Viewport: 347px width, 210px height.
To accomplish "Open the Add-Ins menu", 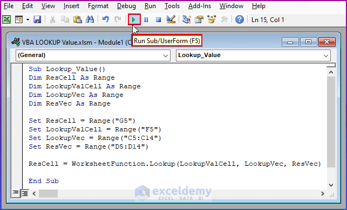I will click(x=200, y=6).
